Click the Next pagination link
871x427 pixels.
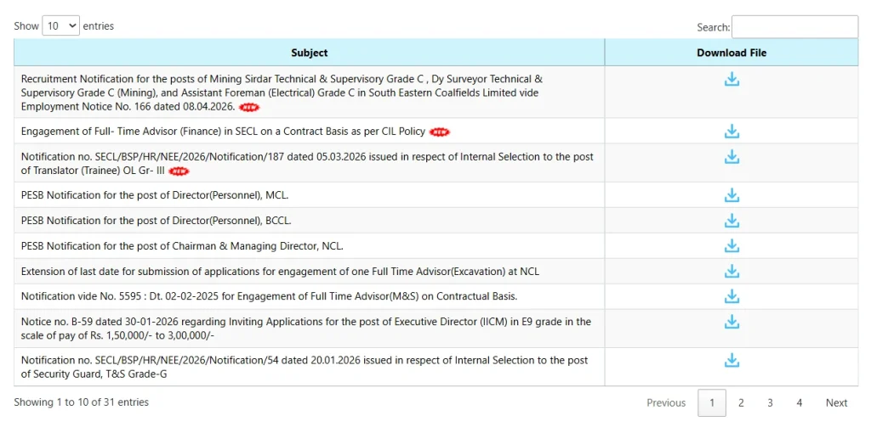(836, 403)
